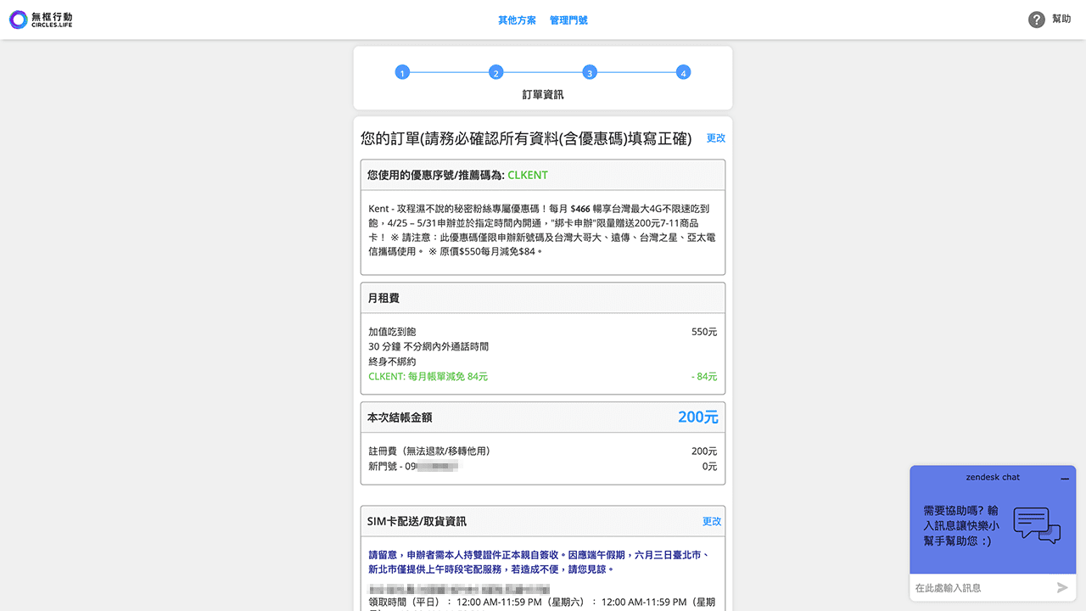Viewport: 1086px width, 611px height.
Task: Click 更改 in the SIM卡配送/取貨資訊 section
Action: [711, 521]
